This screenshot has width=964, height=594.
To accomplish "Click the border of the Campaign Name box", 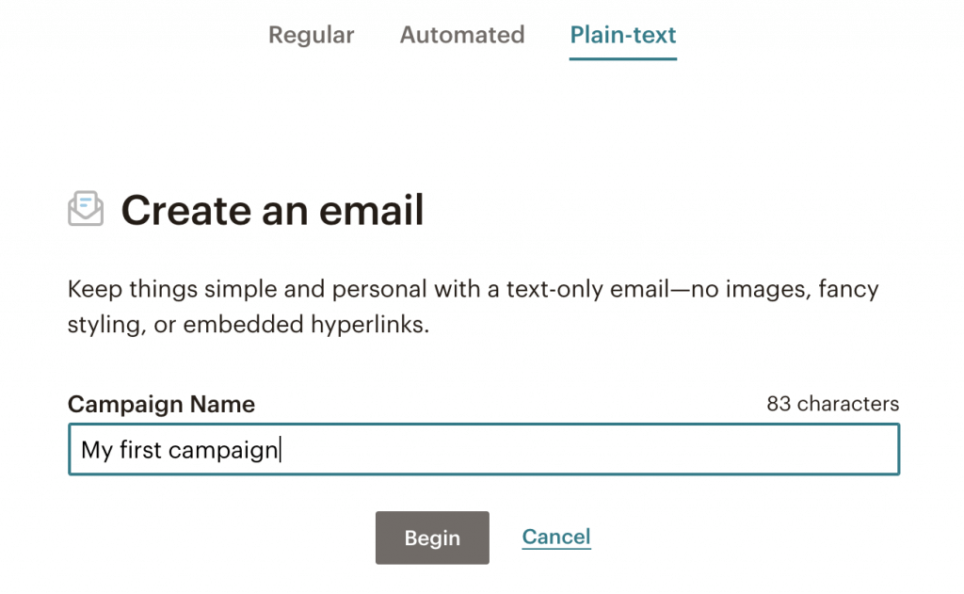I will tap(484, 426).
